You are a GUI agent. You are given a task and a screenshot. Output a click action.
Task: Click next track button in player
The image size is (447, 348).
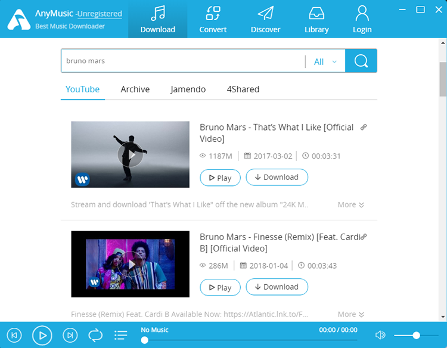click(70, 335)
